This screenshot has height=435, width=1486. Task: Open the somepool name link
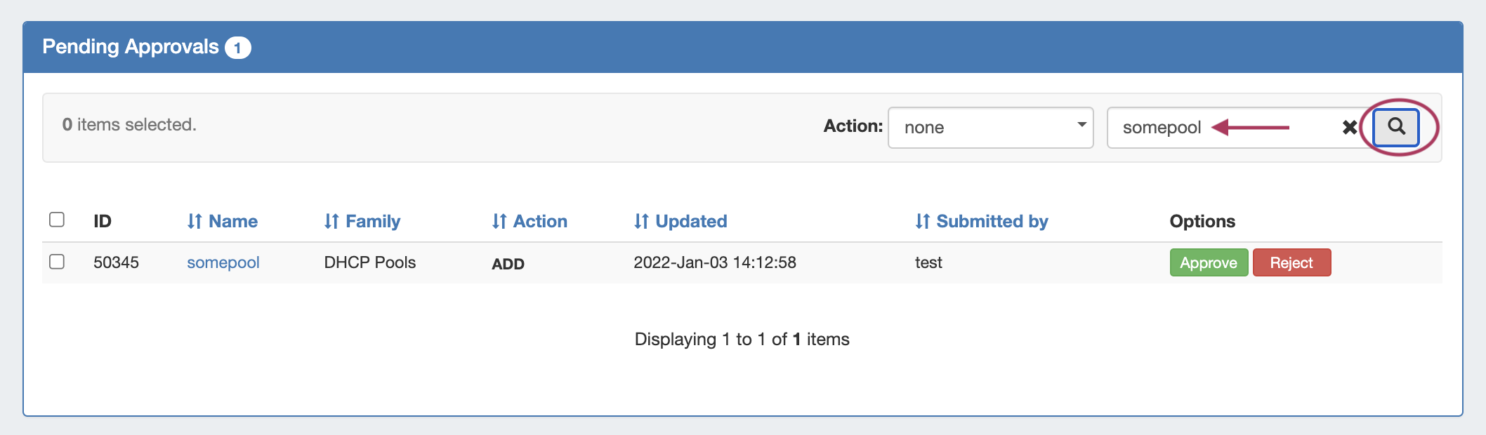223,262
